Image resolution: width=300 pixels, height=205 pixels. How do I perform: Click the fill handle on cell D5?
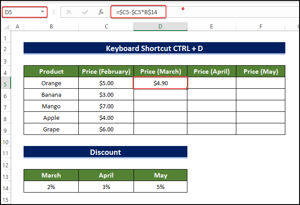click(x=187, y=89)
